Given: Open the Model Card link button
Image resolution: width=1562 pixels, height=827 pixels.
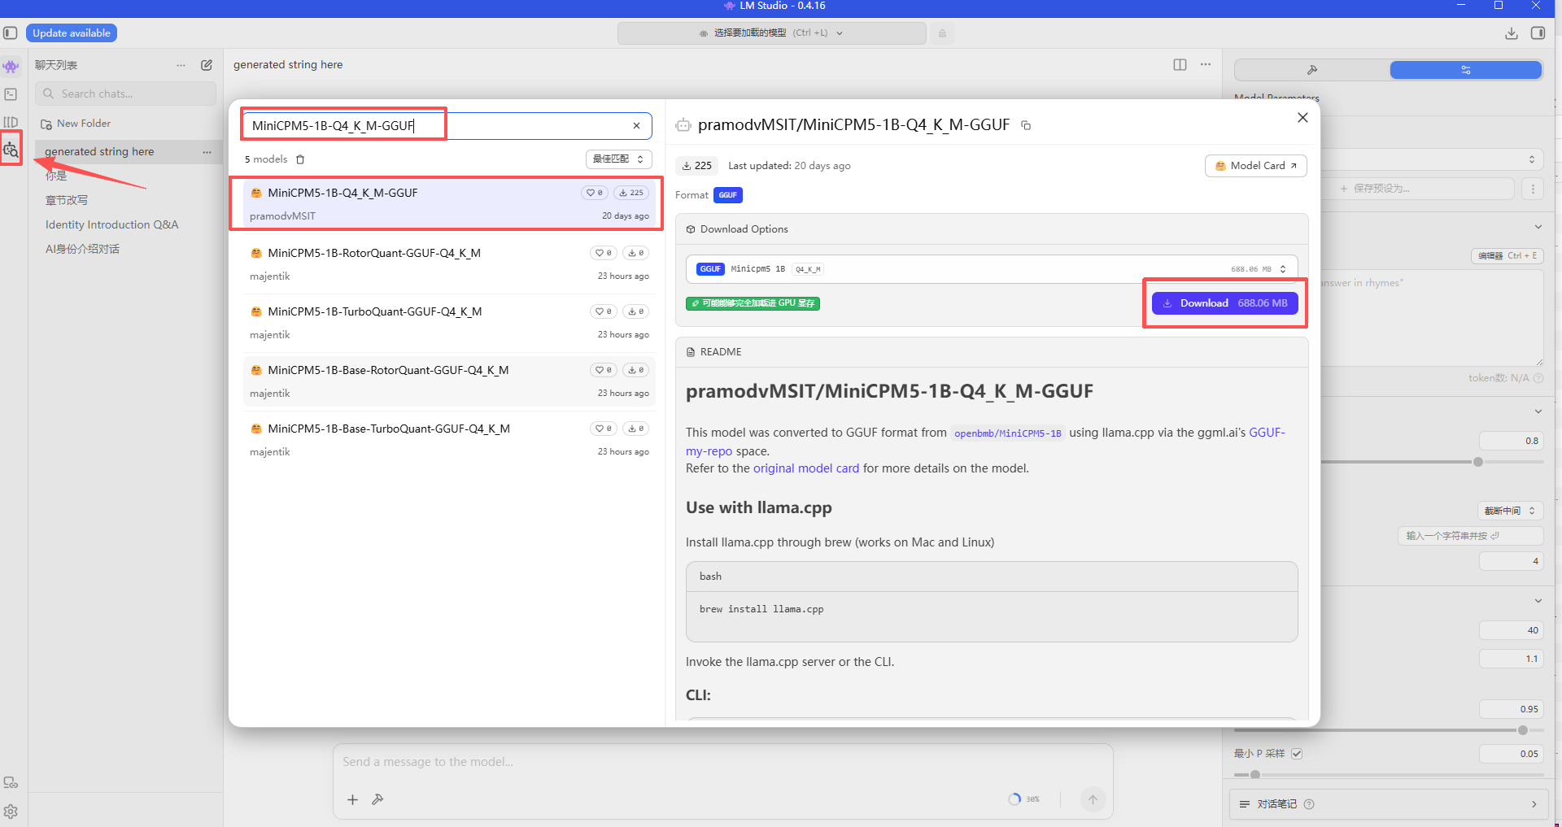Looking at the screenshot, I should 1255,166.
